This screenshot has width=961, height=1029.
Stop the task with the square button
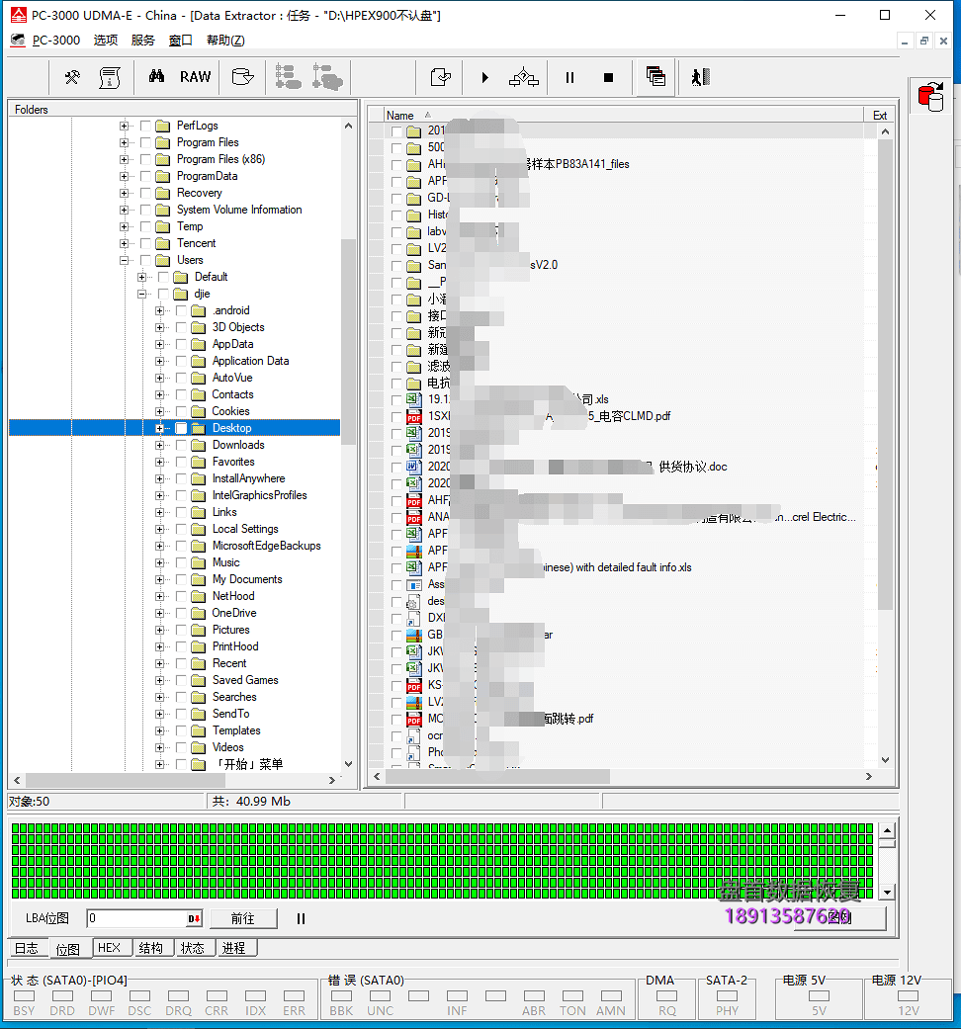608,77
